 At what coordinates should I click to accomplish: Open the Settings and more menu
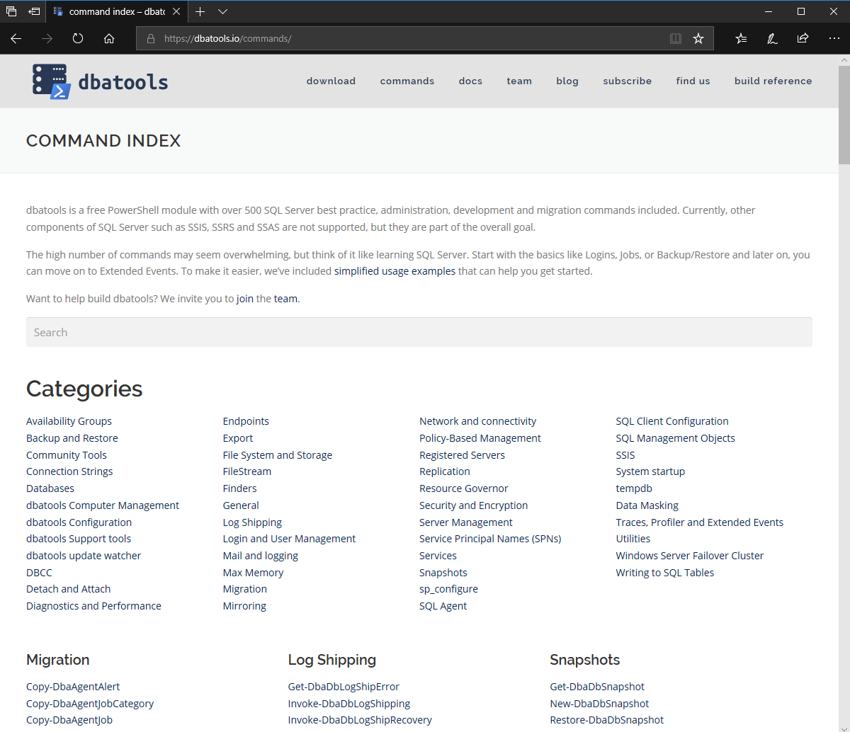(834, 38)
